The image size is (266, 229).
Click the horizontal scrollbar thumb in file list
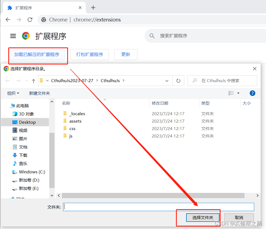coord(153,195)
